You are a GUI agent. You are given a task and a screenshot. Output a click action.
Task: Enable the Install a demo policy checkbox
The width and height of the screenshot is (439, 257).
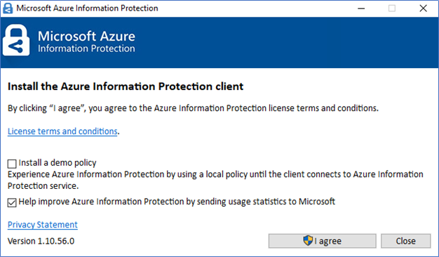12,164
